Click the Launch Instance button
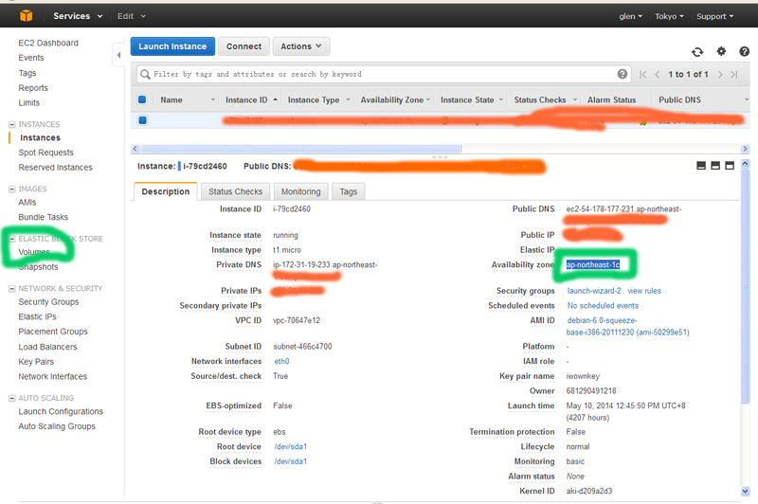The height and width of the screenshot is (504, 758). 172,46
